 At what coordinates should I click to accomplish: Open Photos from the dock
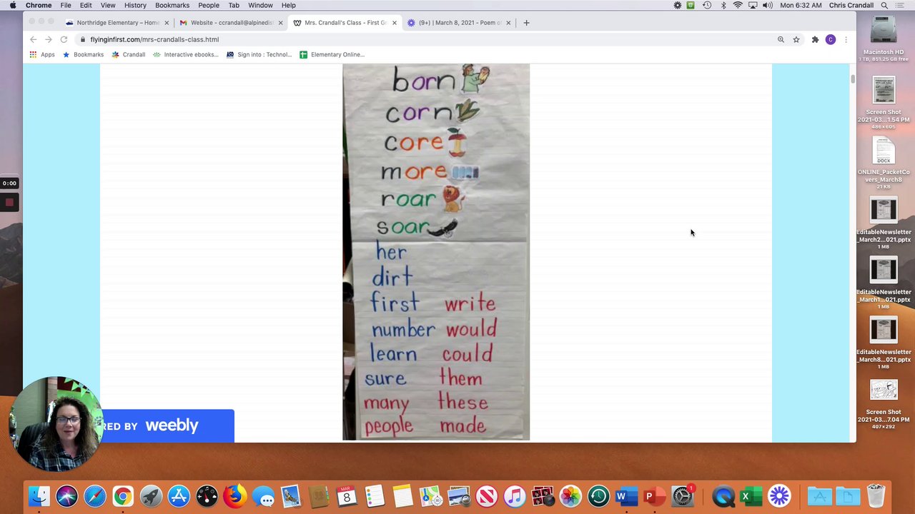pyautogui.click(x=570, y=495)
